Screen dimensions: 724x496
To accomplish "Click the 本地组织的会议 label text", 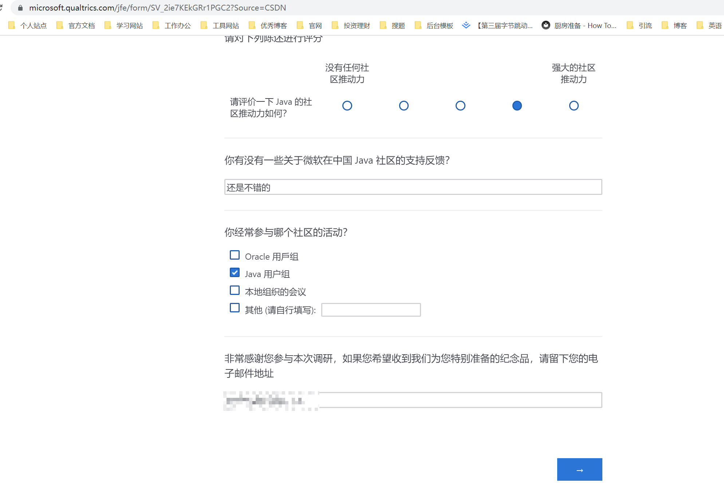I will click(275, 292).
